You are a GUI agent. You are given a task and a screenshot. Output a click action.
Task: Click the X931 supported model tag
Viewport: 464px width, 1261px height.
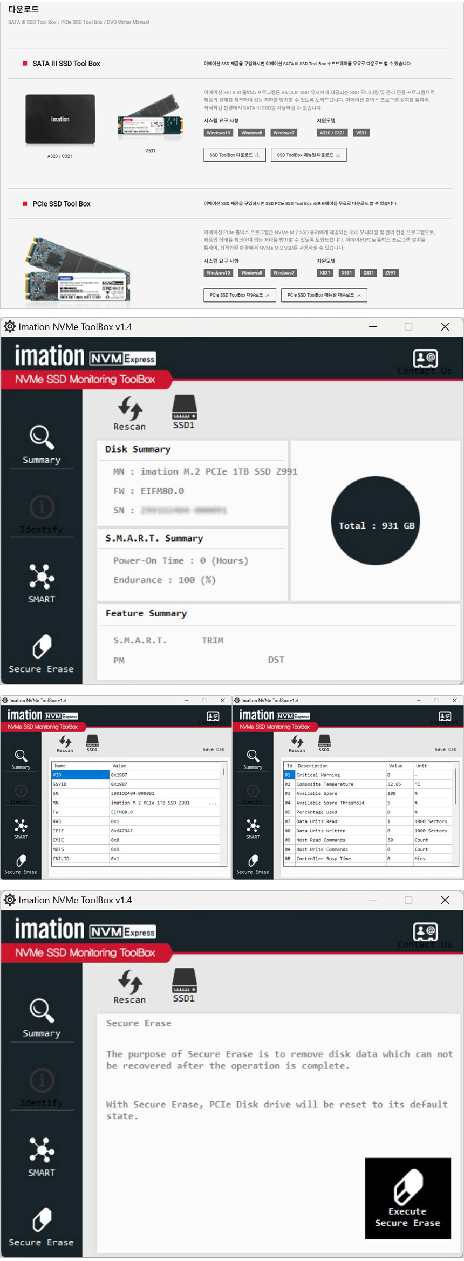(347, 273)
